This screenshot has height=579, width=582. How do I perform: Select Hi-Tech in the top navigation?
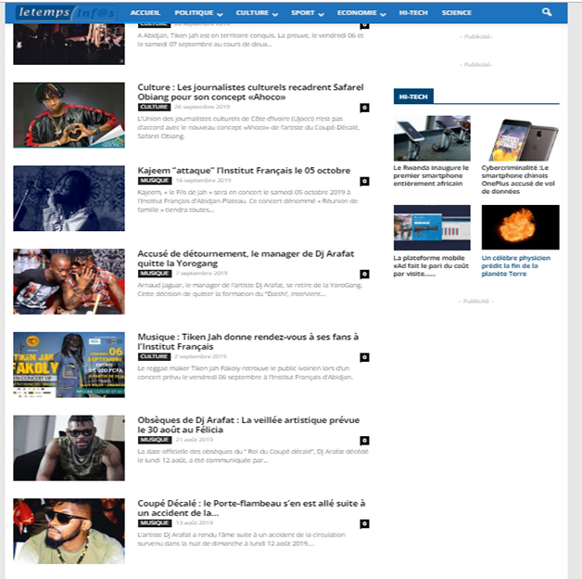click(x=413, y=14)
